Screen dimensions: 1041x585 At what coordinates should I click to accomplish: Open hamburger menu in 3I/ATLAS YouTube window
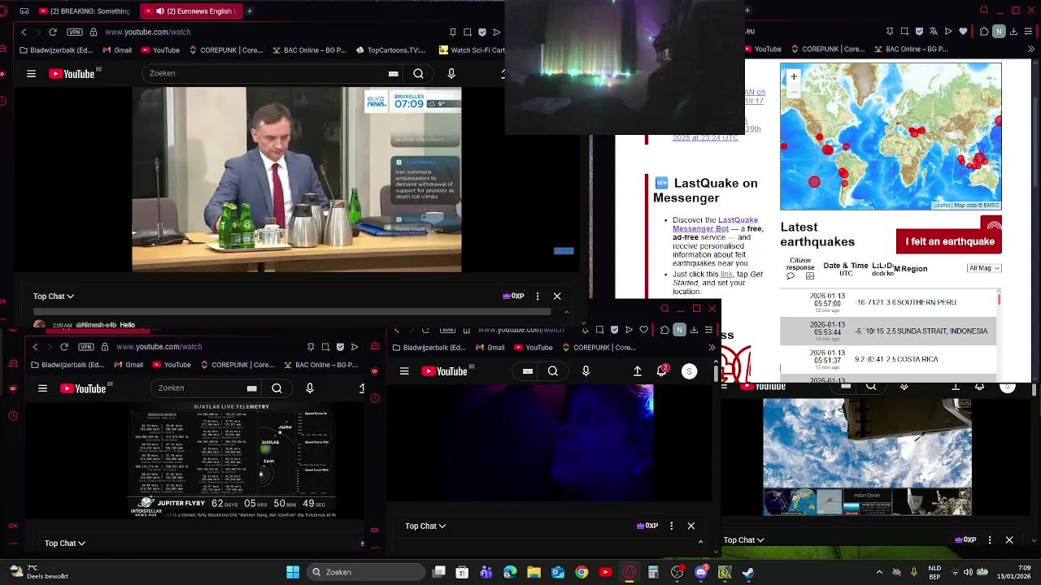point(42,388)
